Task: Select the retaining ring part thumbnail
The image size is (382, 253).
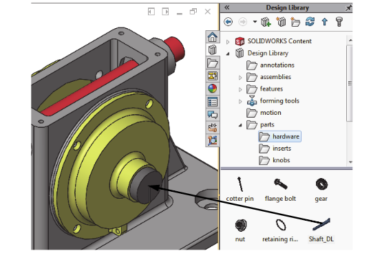Action: [x=280, y=225]
